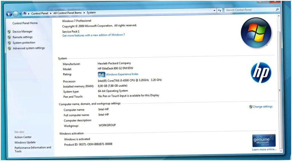Focus the Search Control Panel box
292x161 pixels.
click(250, 10)
